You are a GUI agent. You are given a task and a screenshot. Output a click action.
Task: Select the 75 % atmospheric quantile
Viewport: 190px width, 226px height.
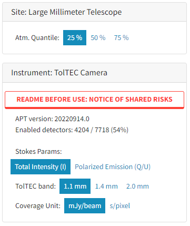click(121, 37)
